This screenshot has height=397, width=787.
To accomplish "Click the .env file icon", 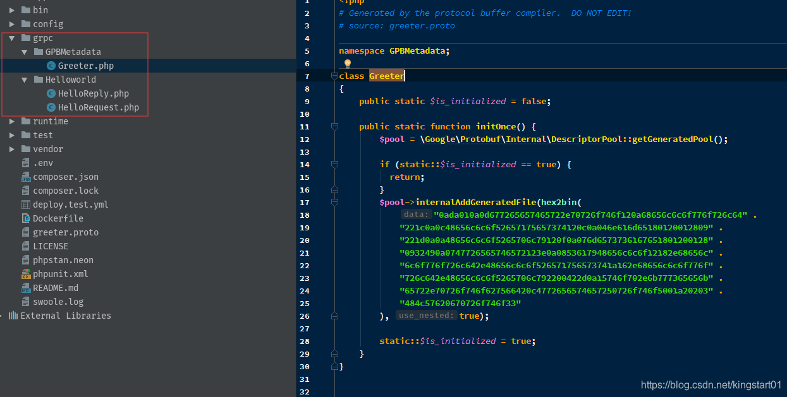I will tap(26, 163).
